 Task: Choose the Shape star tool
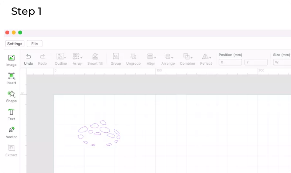point(11,94)
